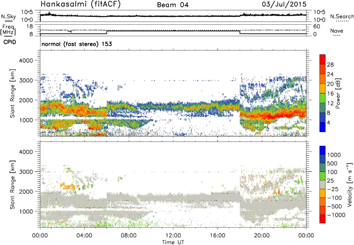Click the Beam 04 label

click(173, 5)
